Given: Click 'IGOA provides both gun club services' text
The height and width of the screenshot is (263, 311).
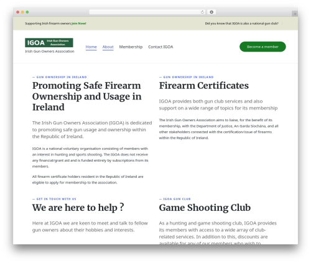Looking at the screenshot, I should coord(218,104).
